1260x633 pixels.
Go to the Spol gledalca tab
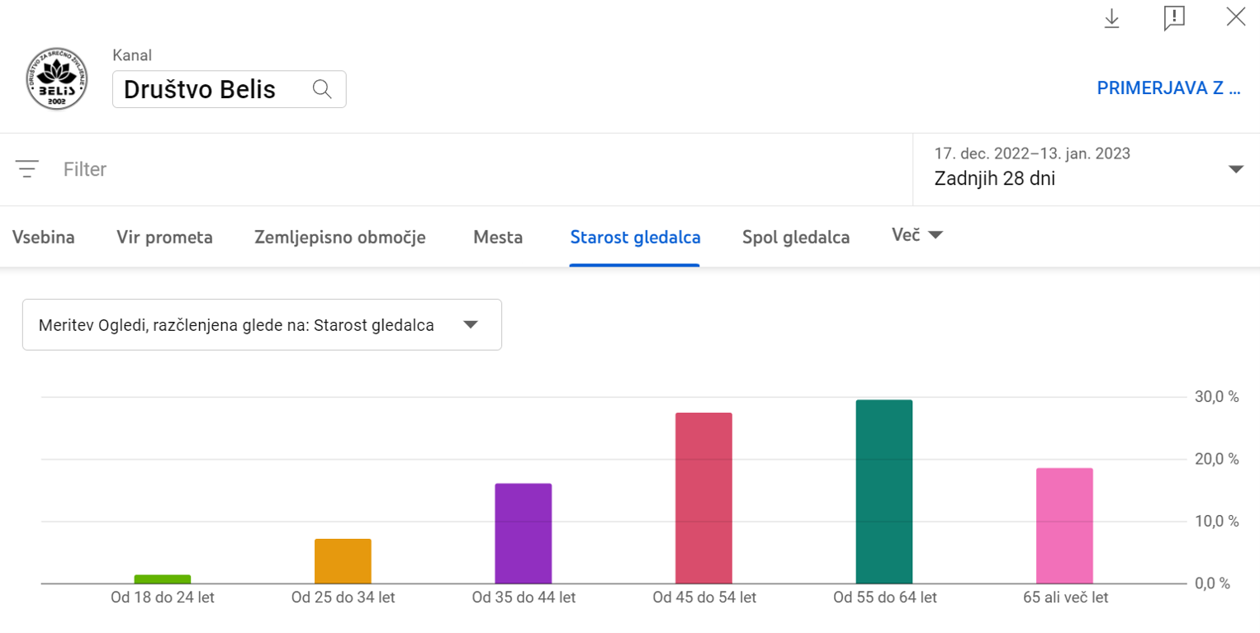click(x=796, y=238)
